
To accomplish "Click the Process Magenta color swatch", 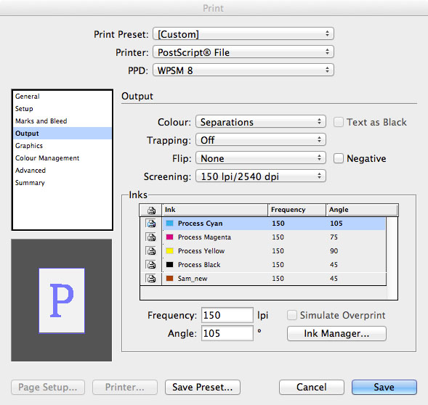I will [x=170, y=237].
